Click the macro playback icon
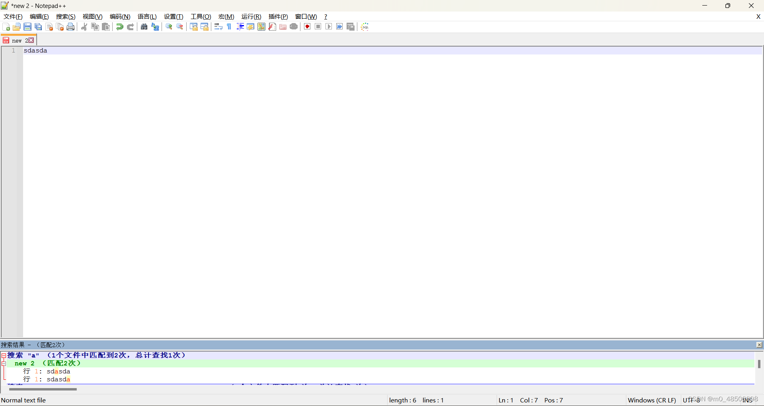Viewport: 764px width, 406px height. point(329,27)
